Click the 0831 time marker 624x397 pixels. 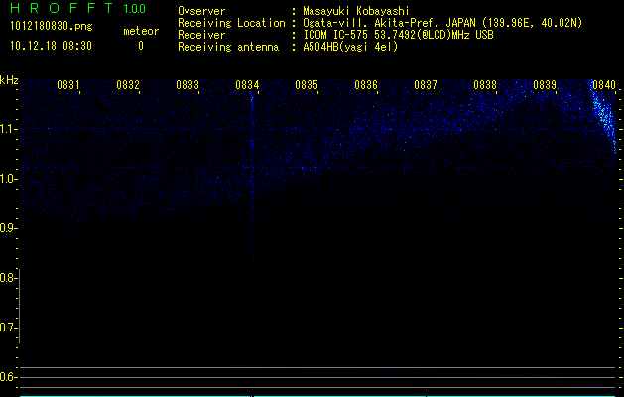tap(68, 85)
